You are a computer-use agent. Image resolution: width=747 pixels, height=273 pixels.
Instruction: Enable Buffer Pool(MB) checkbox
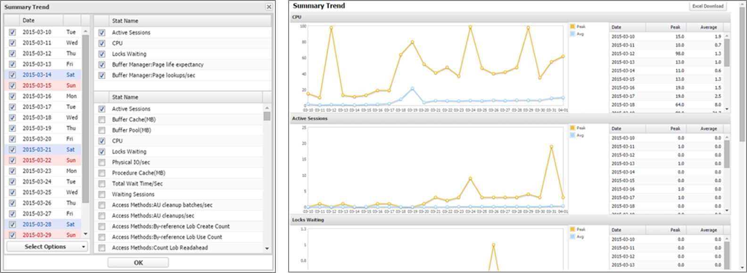point(102,130)
